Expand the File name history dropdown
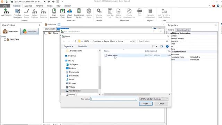The height and width of the screenshot is (125, 222). (x=136, y=99)
